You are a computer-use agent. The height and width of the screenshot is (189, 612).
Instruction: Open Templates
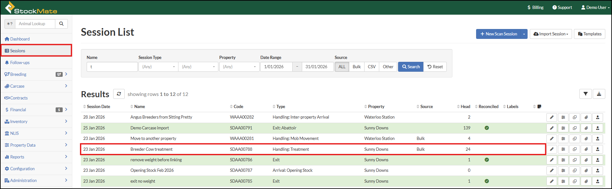click(590, 34)
